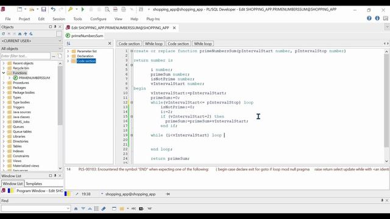The width and height of the screenshot is (390, 219).
Task: Expand the Packages folder
Action: coord(4,88)
